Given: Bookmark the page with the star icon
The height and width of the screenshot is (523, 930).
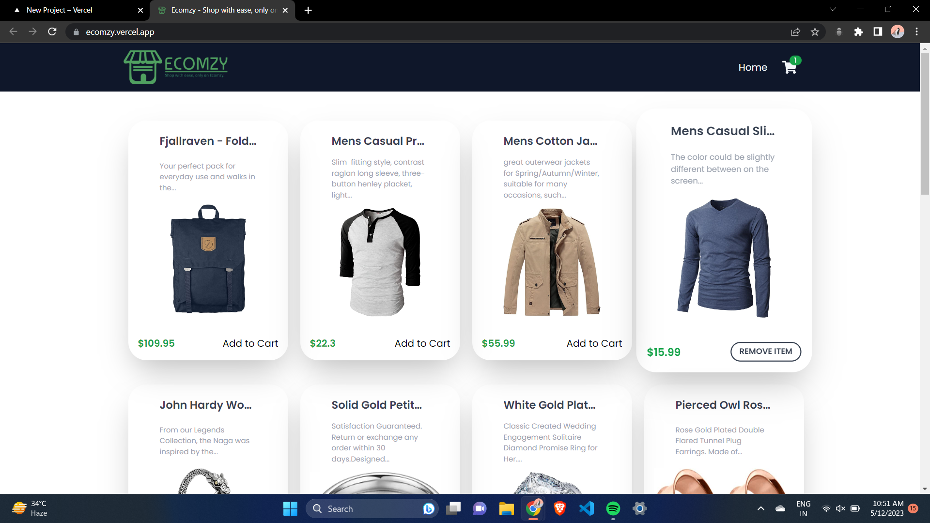Looking at the screenshot, I should (x=815, y=32).
